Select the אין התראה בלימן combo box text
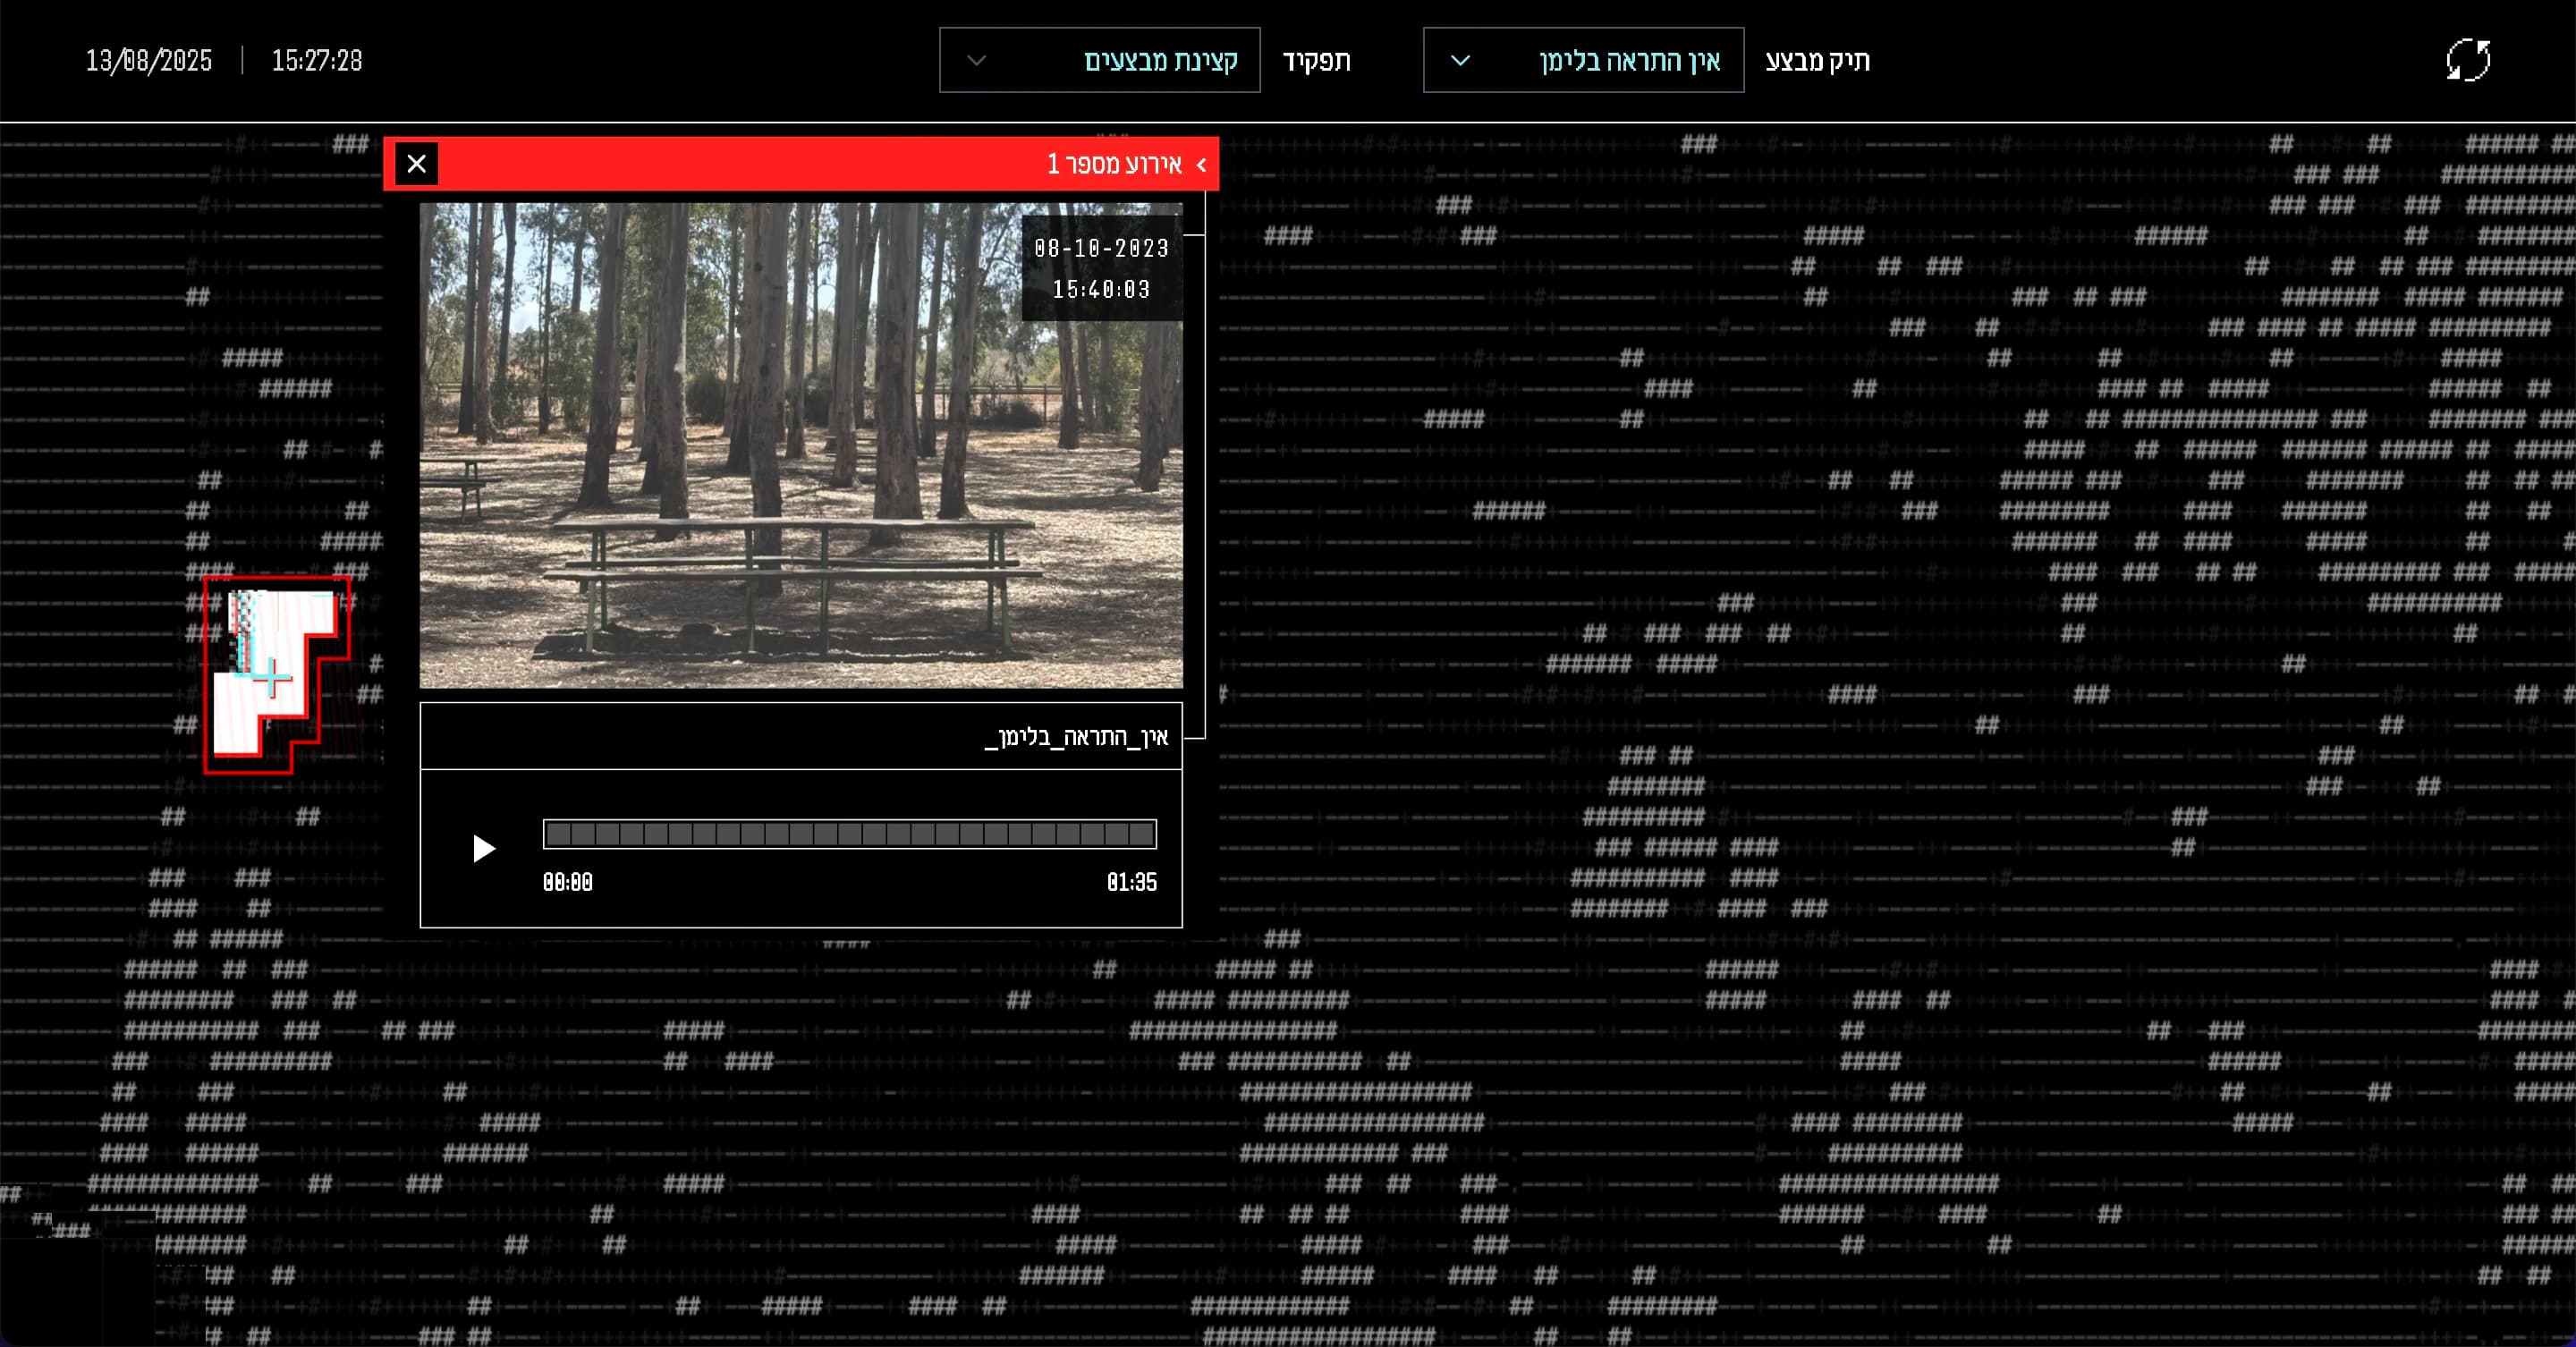The height and width of the screenshot is (1347, 2576). tap(1629, 60)
